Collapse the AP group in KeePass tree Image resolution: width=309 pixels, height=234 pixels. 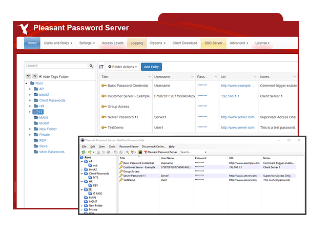pyautogui.click(x=82, y=161)
